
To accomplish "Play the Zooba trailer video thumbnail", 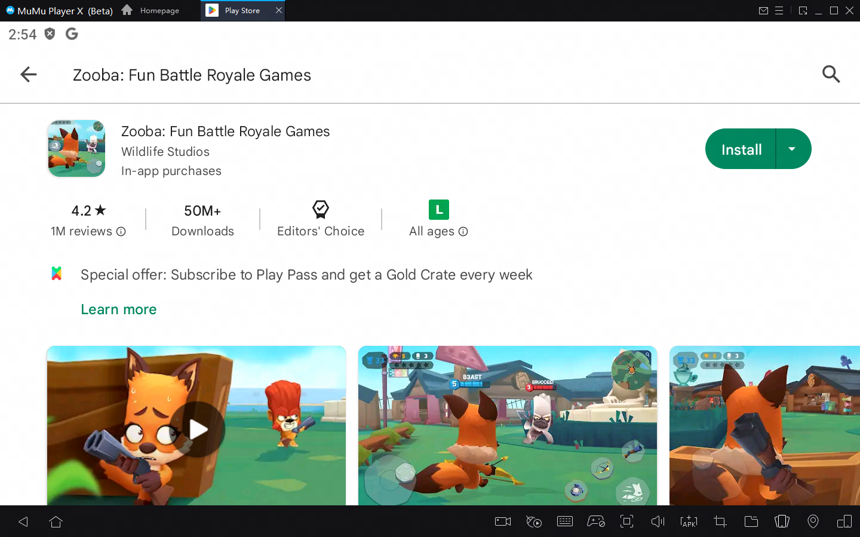I will [x=197, y=428].
